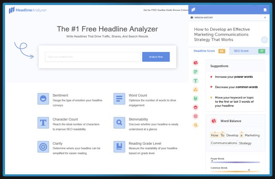Viewport: 275px width, 179px height.
Task: Select the orange Skimmability magnifier icon in the sidebar
Action: [196, 125]
